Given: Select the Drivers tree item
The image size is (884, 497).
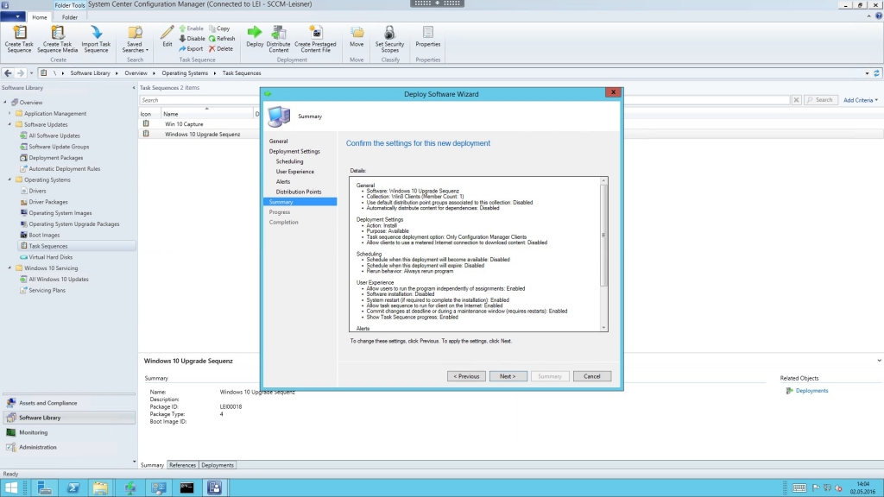Looking at the screenshot, I should 37,191.
